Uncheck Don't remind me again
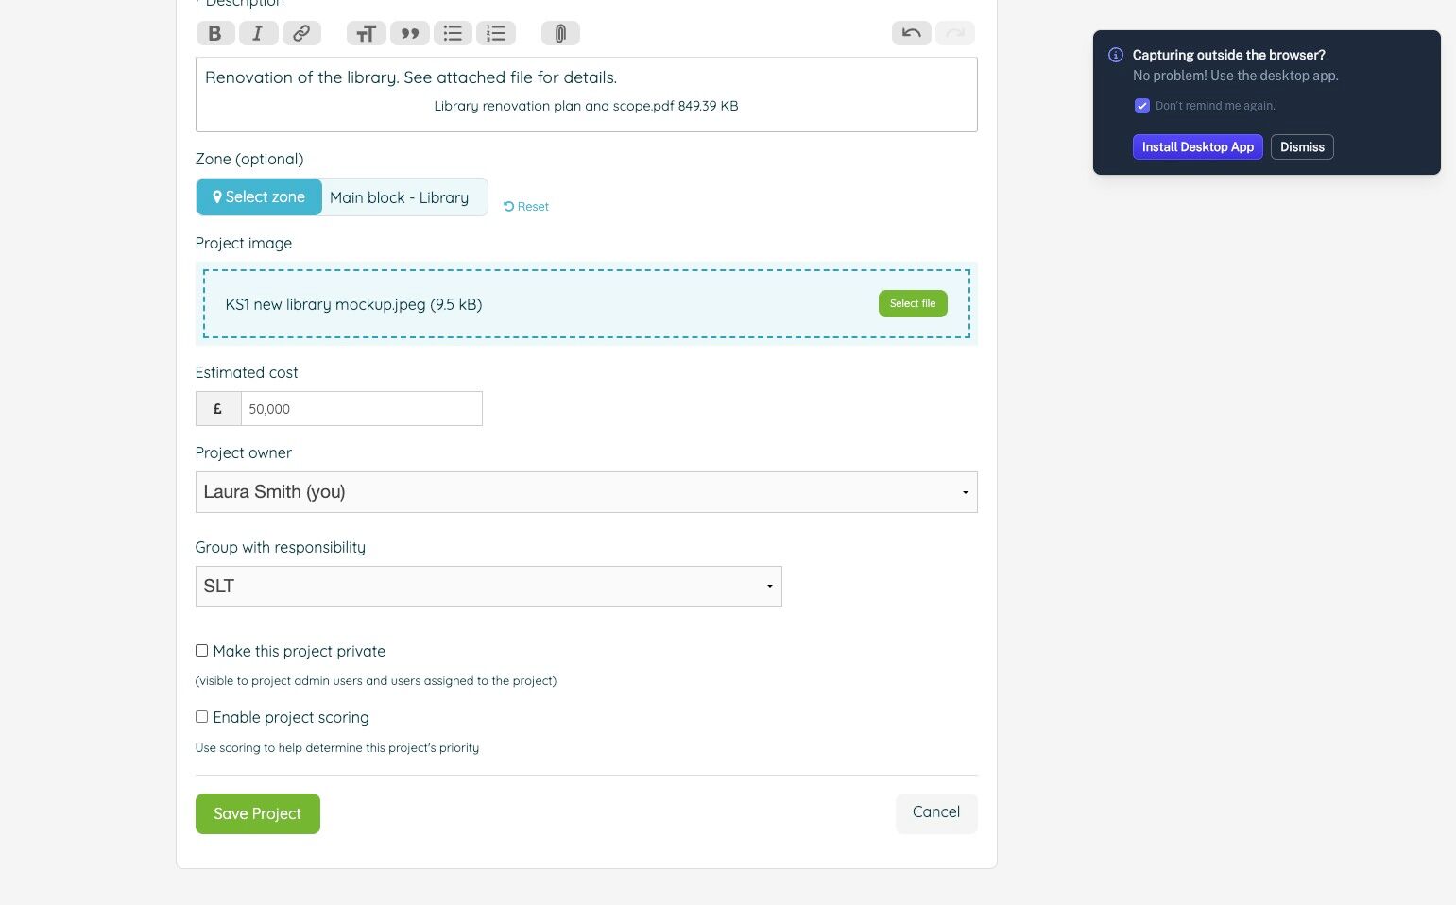This screenshot has height=905, width=1456. click(1141, 106)
